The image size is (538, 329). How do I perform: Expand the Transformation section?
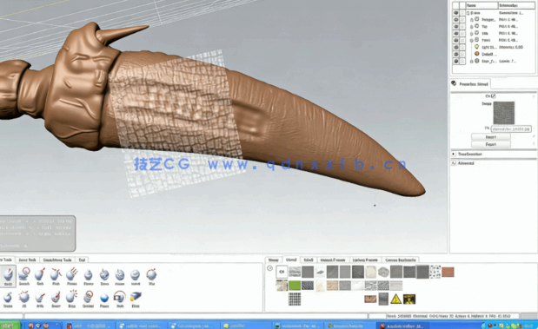coord(454,155)
